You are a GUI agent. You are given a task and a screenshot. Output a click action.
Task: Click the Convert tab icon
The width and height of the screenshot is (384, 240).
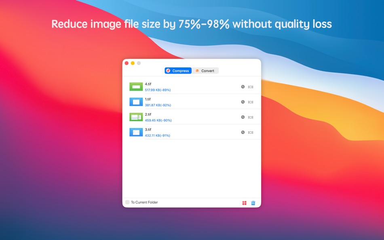tap(197, 70)
